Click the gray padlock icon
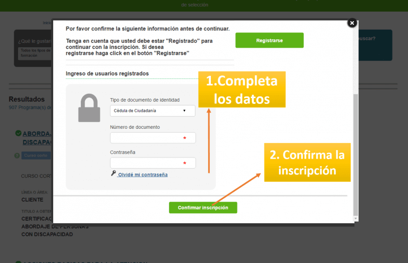Image resolution: width=408 pixels, height=263 pixels. [x=89, y=108]
